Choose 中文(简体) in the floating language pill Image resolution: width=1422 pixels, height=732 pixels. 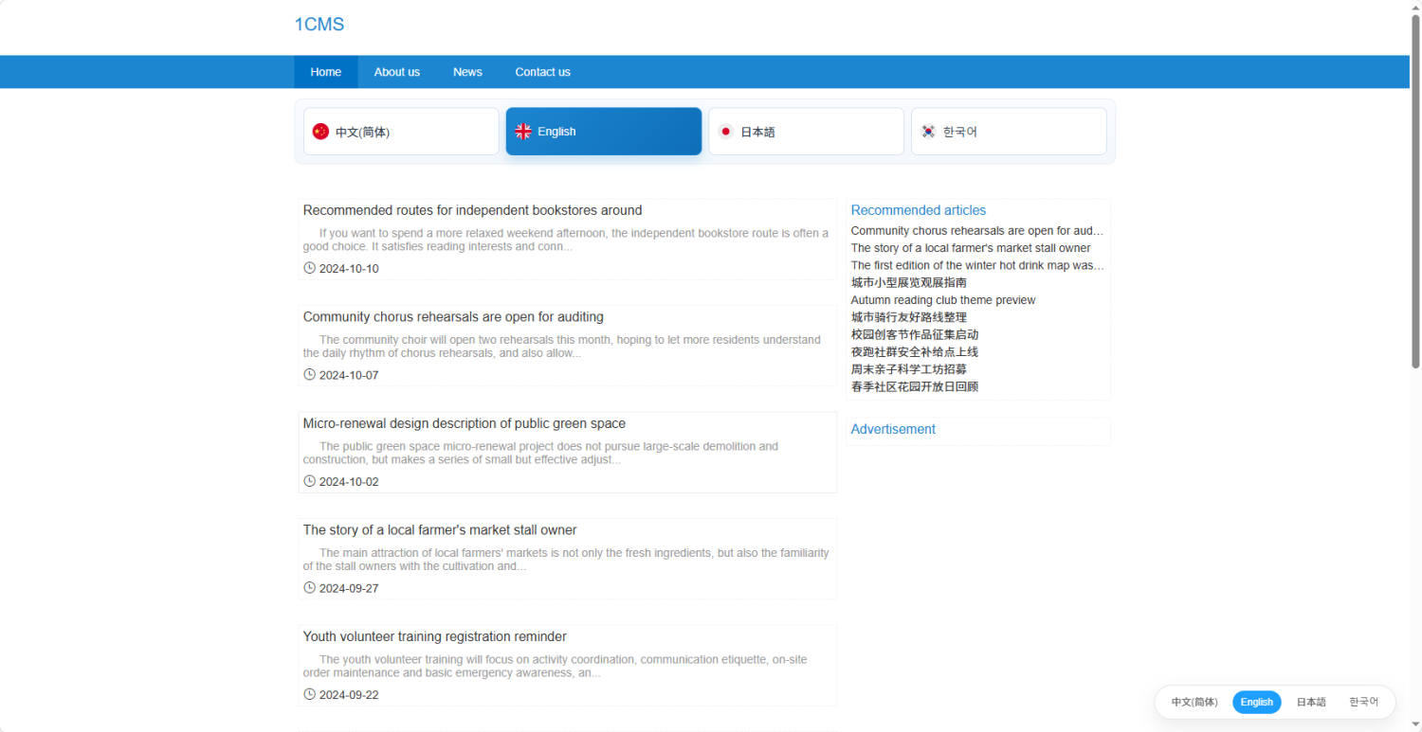click(x=1194, y=702)
